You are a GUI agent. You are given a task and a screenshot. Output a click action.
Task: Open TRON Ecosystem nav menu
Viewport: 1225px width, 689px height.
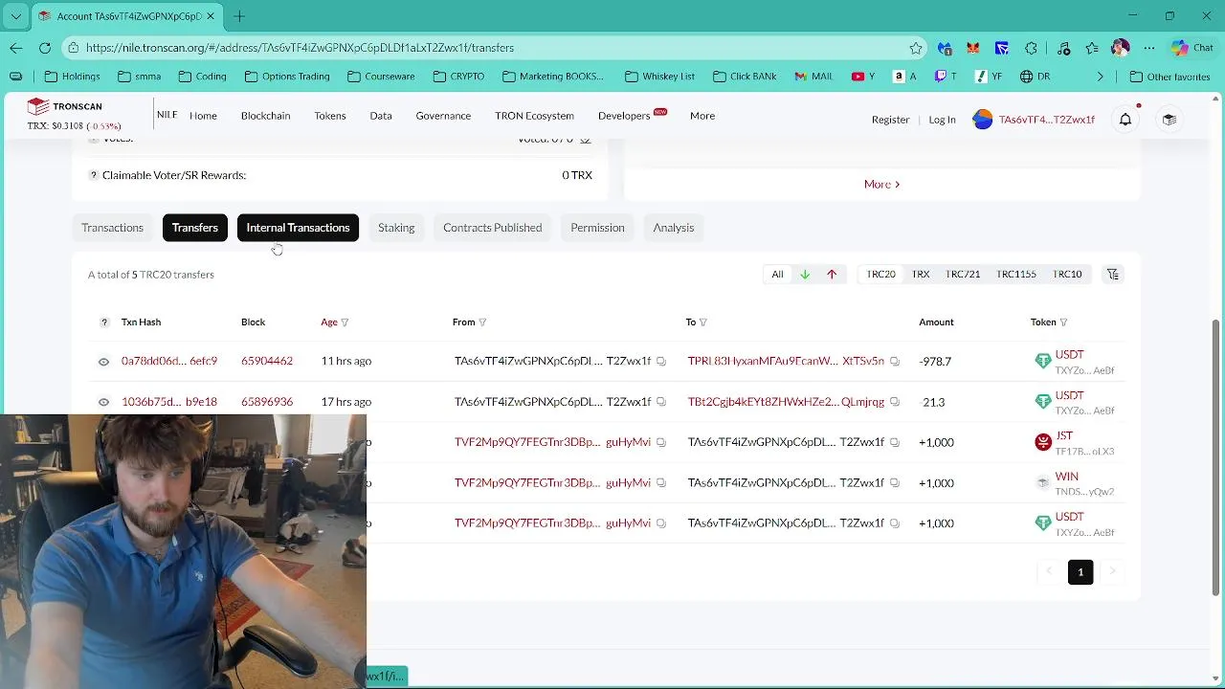click(x=534, y=116)
